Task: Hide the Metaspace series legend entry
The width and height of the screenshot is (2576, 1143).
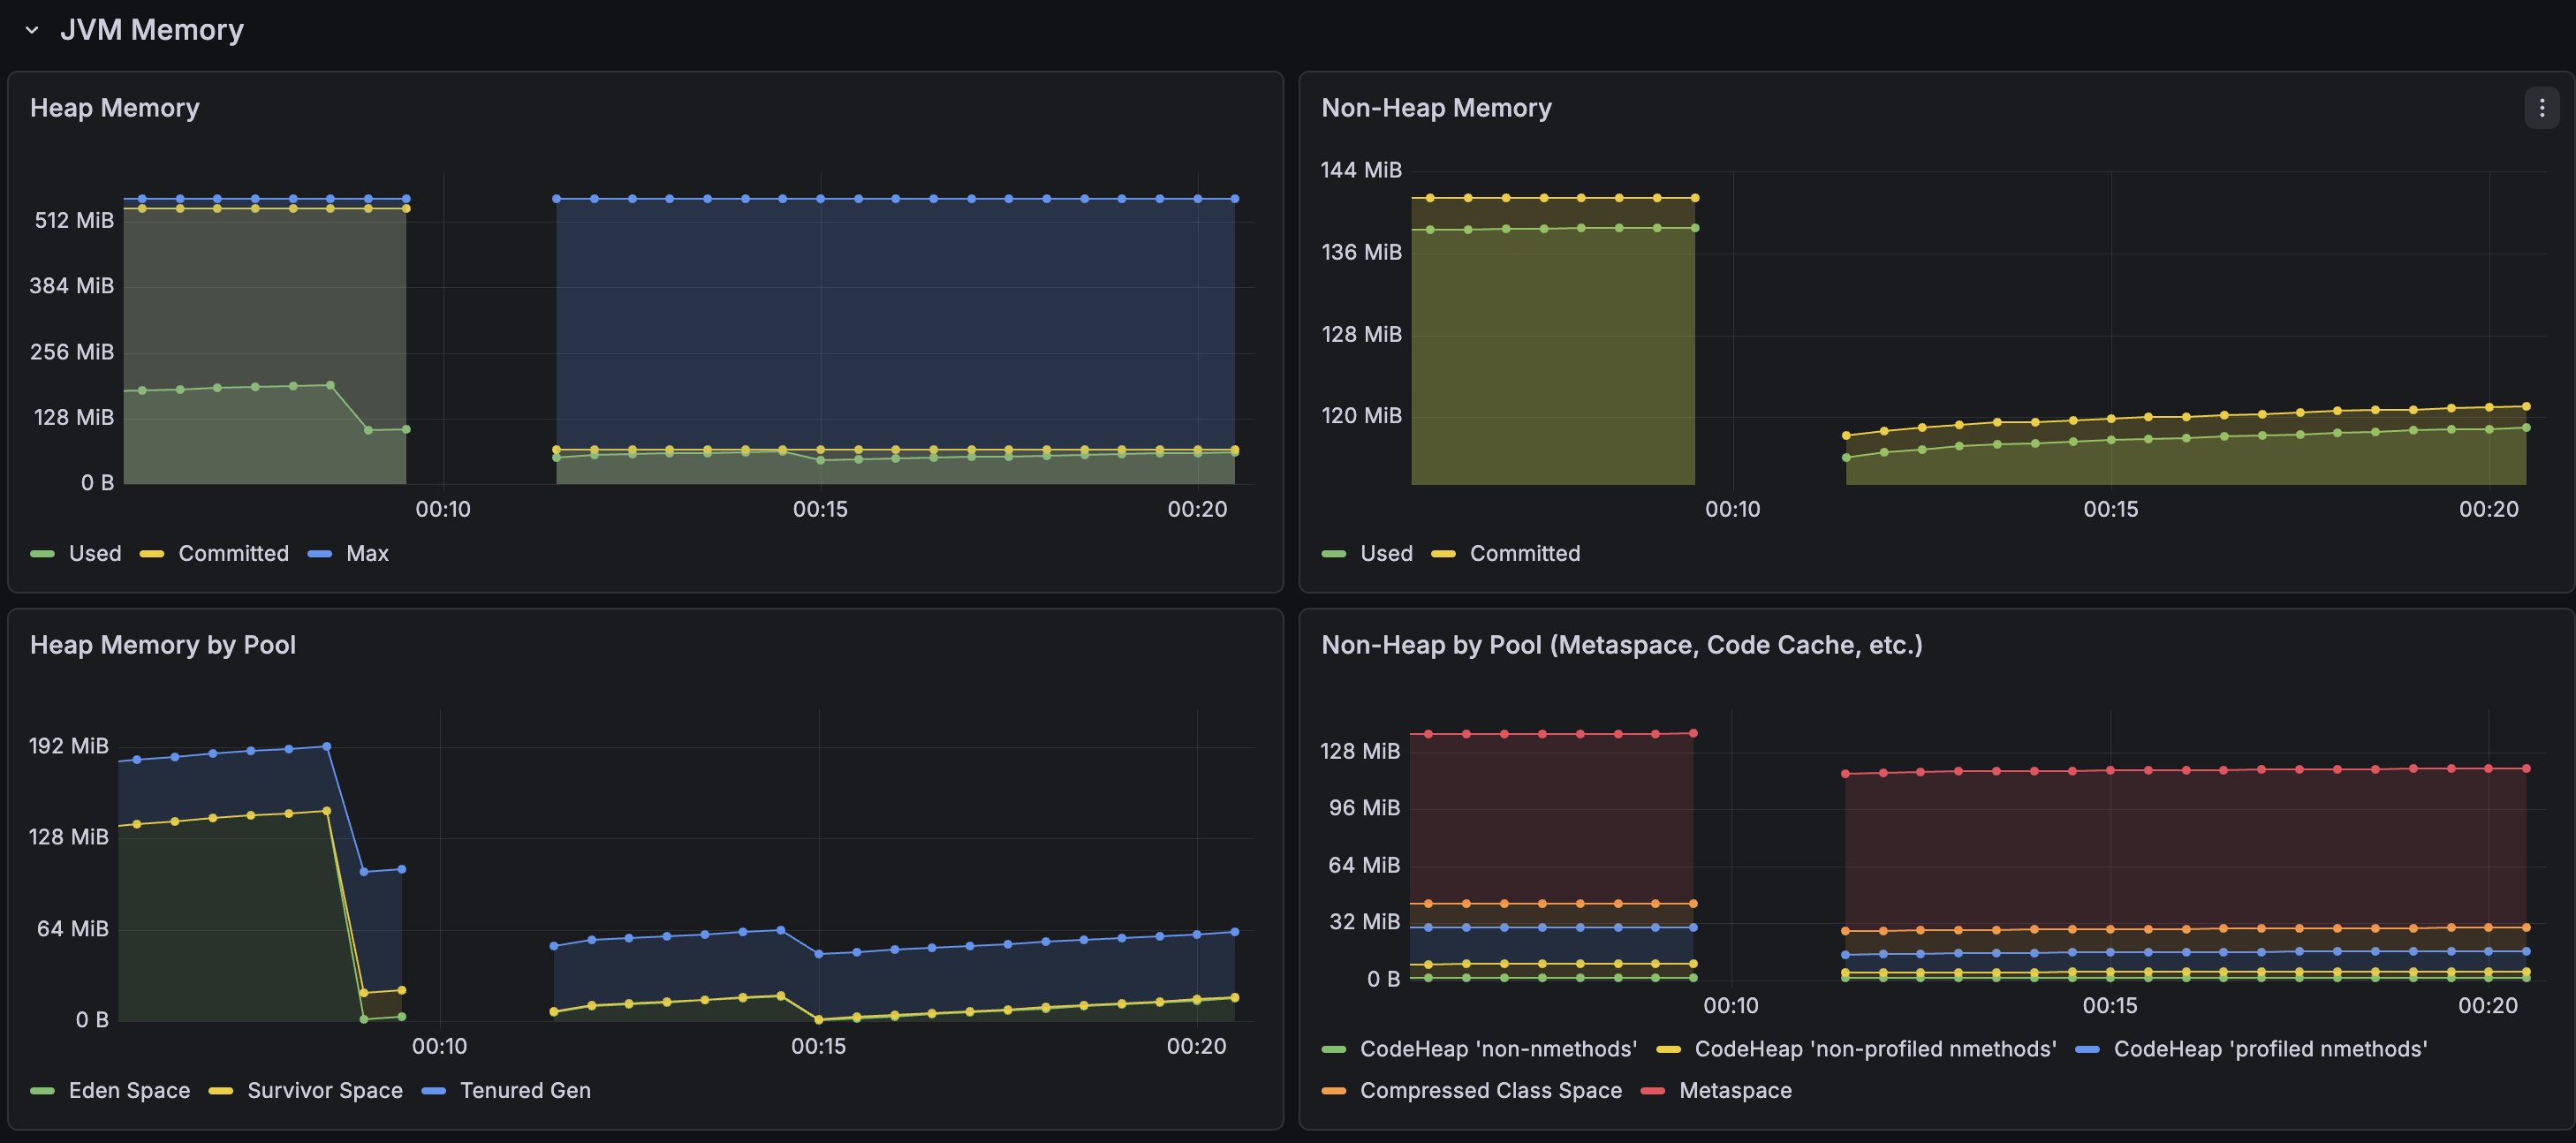Action: pos(1737,1090)
